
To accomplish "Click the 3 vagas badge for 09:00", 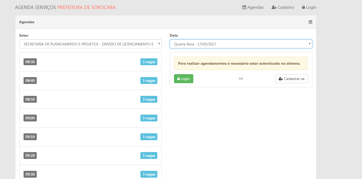I will click(149, 118).
